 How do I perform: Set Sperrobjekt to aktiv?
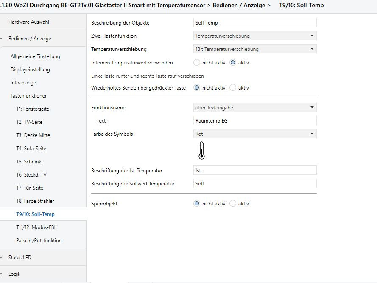(x=233, y=204)
